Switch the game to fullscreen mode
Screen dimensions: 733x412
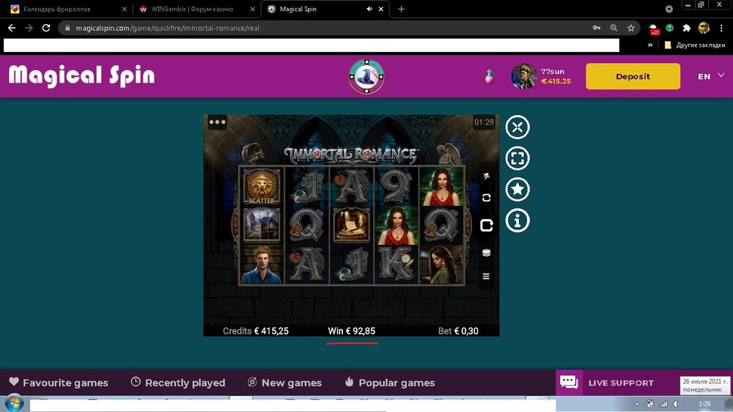point(517,158)
